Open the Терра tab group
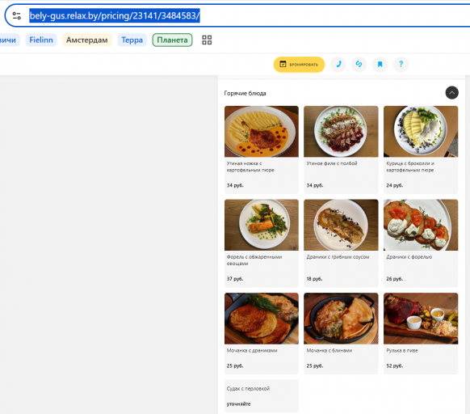 click(132, 40)
